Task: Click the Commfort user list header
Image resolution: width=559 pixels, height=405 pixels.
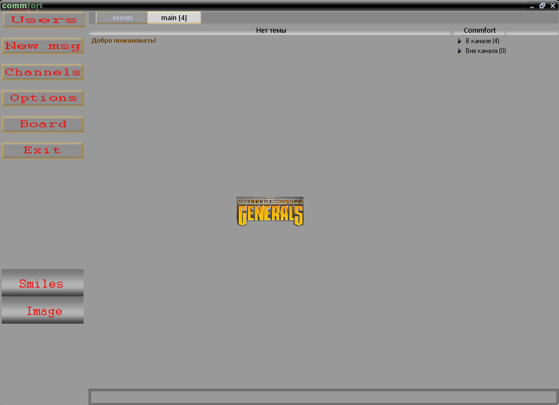Action: tap(479, 31)
